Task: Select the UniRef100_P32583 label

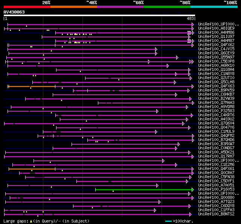Action: 216,111
